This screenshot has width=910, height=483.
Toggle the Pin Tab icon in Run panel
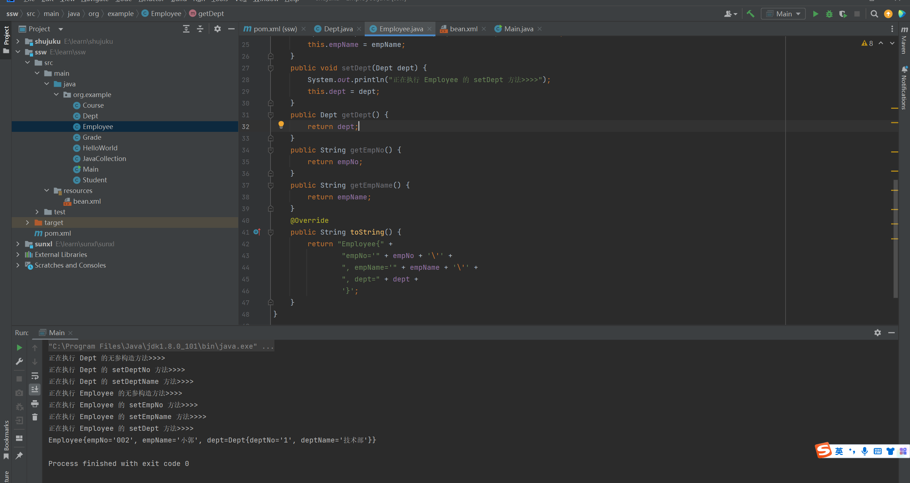[x=19, y=455]
